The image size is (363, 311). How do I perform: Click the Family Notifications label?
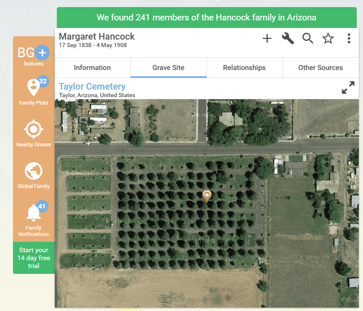(33, 231)
